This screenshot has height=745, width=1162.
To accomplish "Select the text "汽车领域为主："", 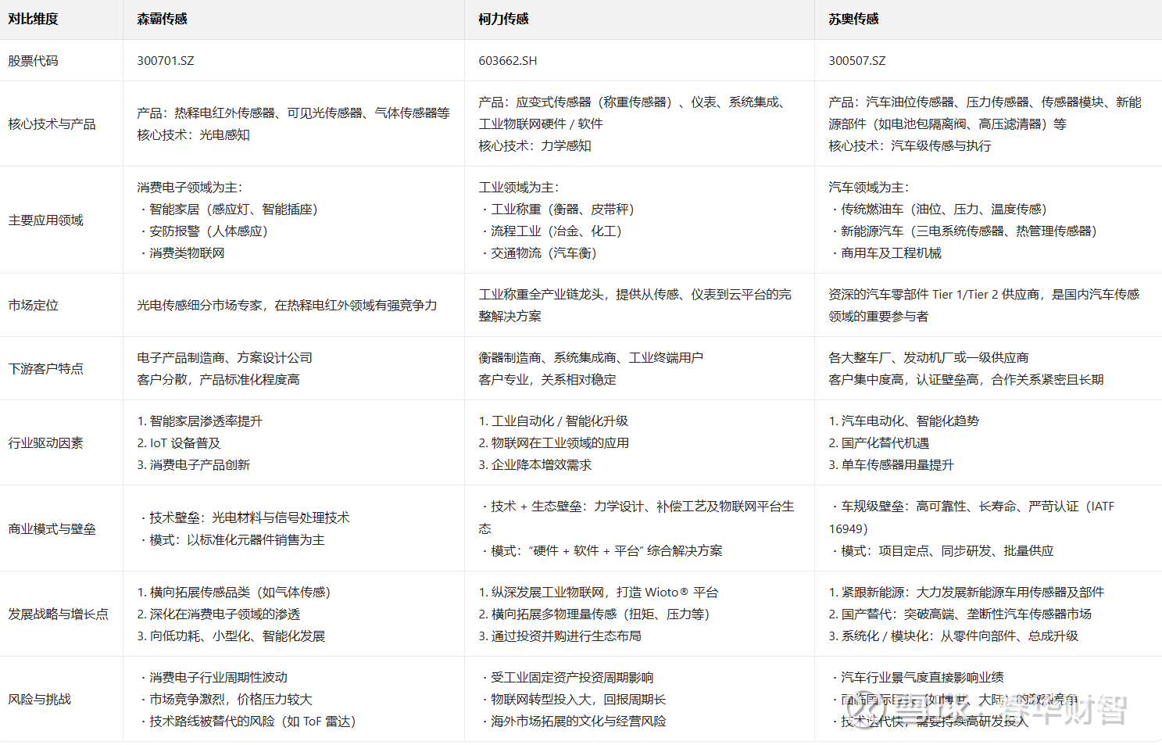I will 869,188.
